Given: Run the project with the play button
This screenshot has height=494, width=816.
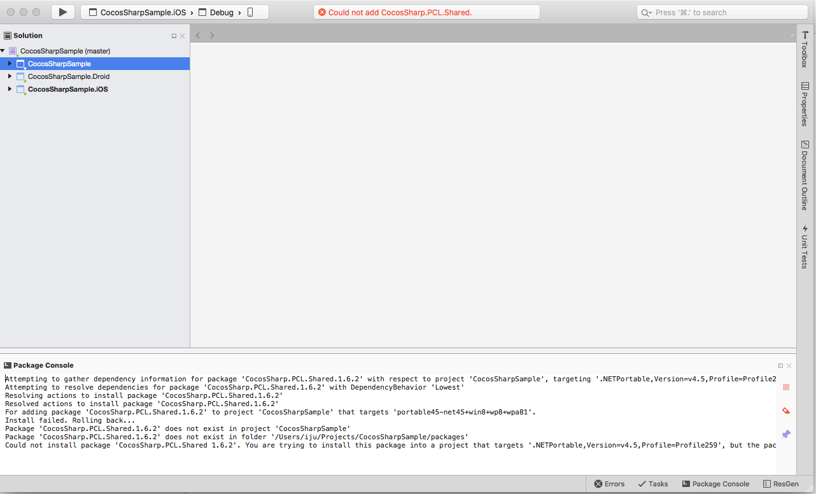Looking at the screenshot, I should pos(63,12).
